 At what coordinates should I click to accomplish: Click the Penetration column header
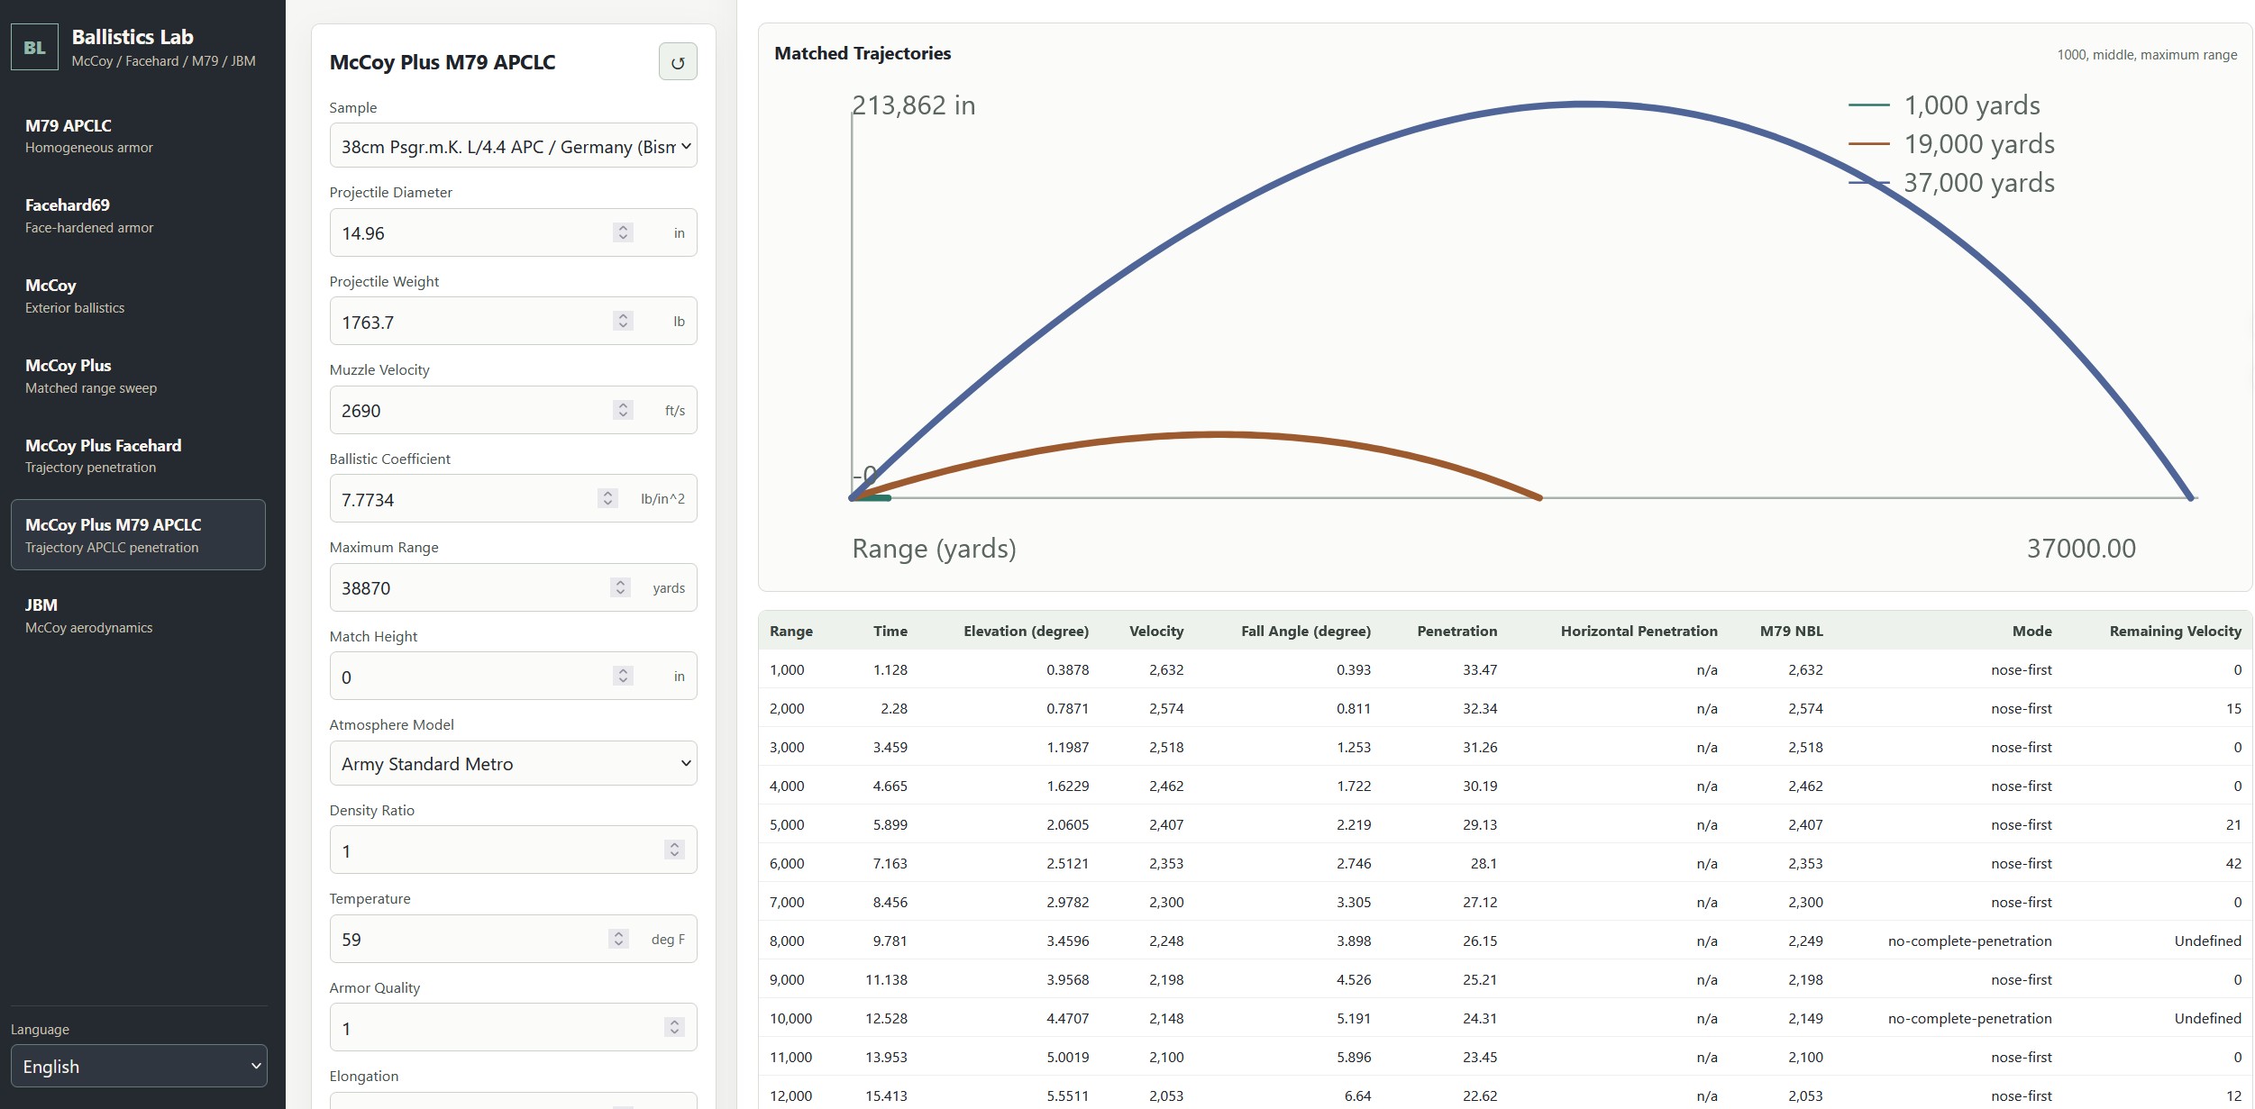pyautogui.click(x=1456, y=632)
